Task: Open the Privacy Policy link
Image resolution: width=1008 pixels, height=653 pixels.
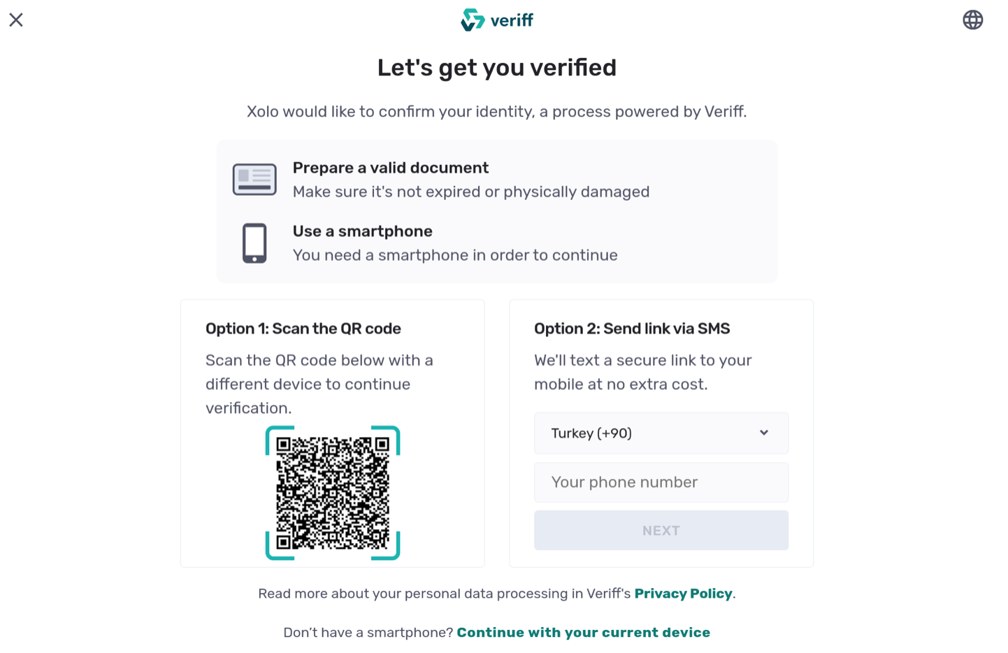Action: point(683,594)
